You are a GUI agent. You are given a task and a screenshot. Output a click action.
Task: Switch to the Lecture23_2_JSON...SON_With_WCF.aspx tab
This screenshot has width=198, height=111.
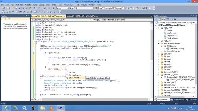[83, 16]
